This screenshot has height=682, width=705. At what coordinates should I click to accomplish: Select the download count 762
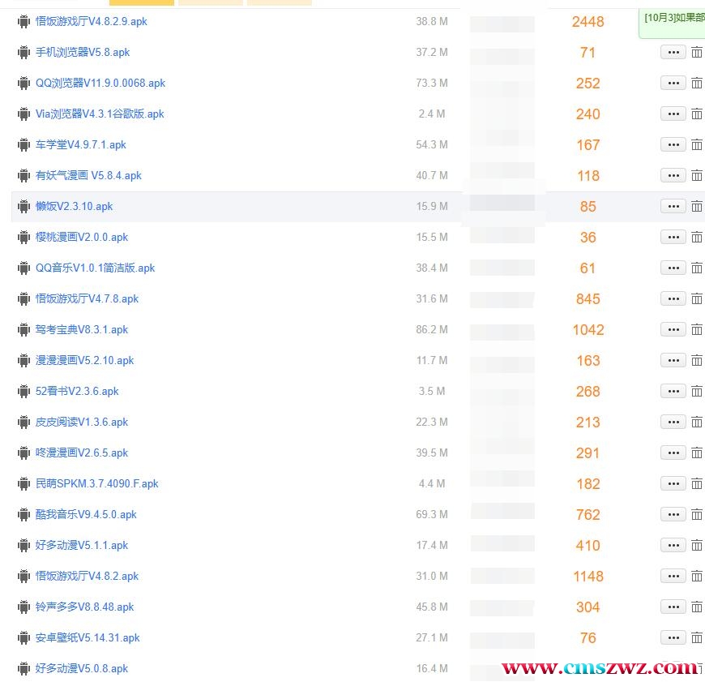pyautogui.click(x=588, y=515)
